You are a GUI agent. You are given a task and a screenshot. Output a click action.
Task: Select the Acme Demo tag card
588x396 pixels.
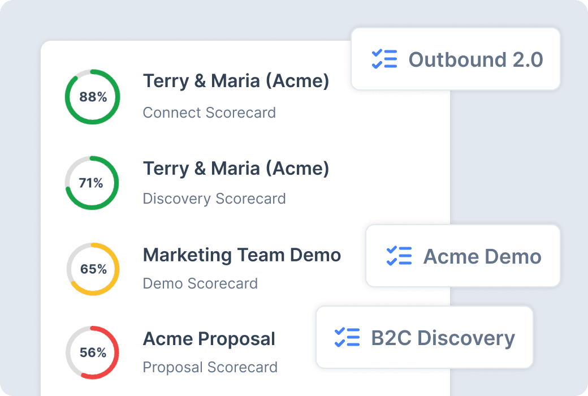[x=462, y=256]
